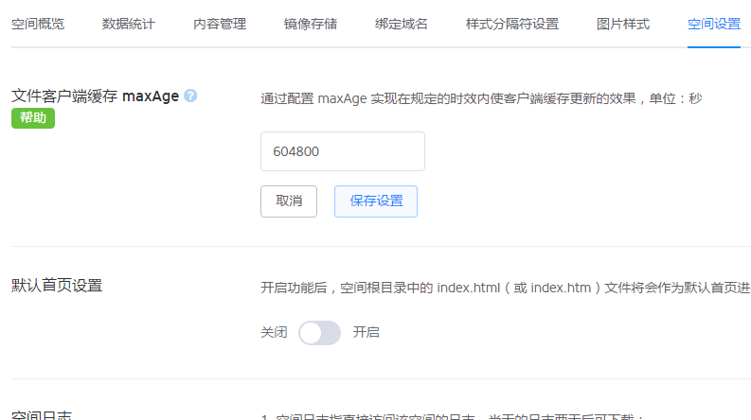This screenshot has height=420, width=751.
Task: Click the maxAge description text
Action: (480, 97)
